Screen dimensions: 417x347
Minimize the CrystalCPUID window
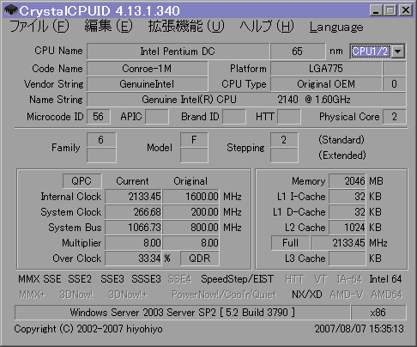point(376,10)
